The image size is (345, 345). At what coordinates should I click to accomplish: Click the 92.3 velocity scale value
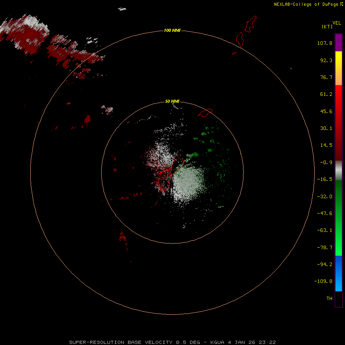click(x=326, y=60)
